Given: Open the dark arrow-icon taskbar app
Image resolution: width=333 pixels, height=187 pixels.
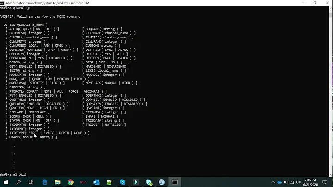Looking at the screenshot, I should 136,182.
